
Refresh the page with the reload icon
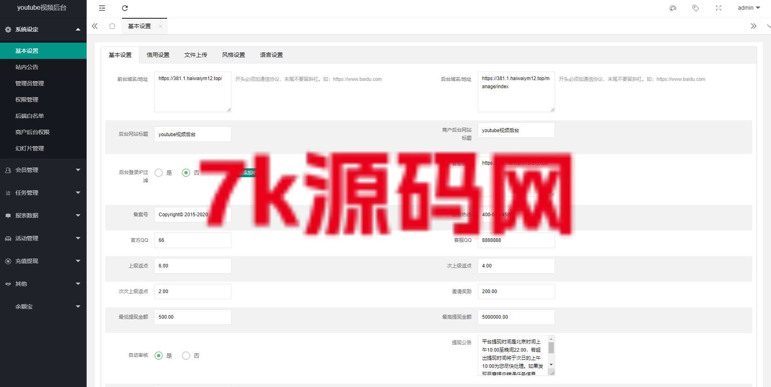tap(125, 8)
